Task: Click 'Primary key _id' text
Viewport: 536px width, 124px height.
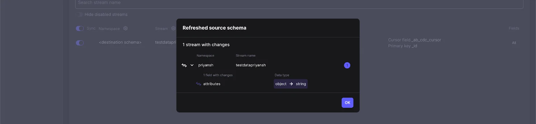Action: point(403,46)
